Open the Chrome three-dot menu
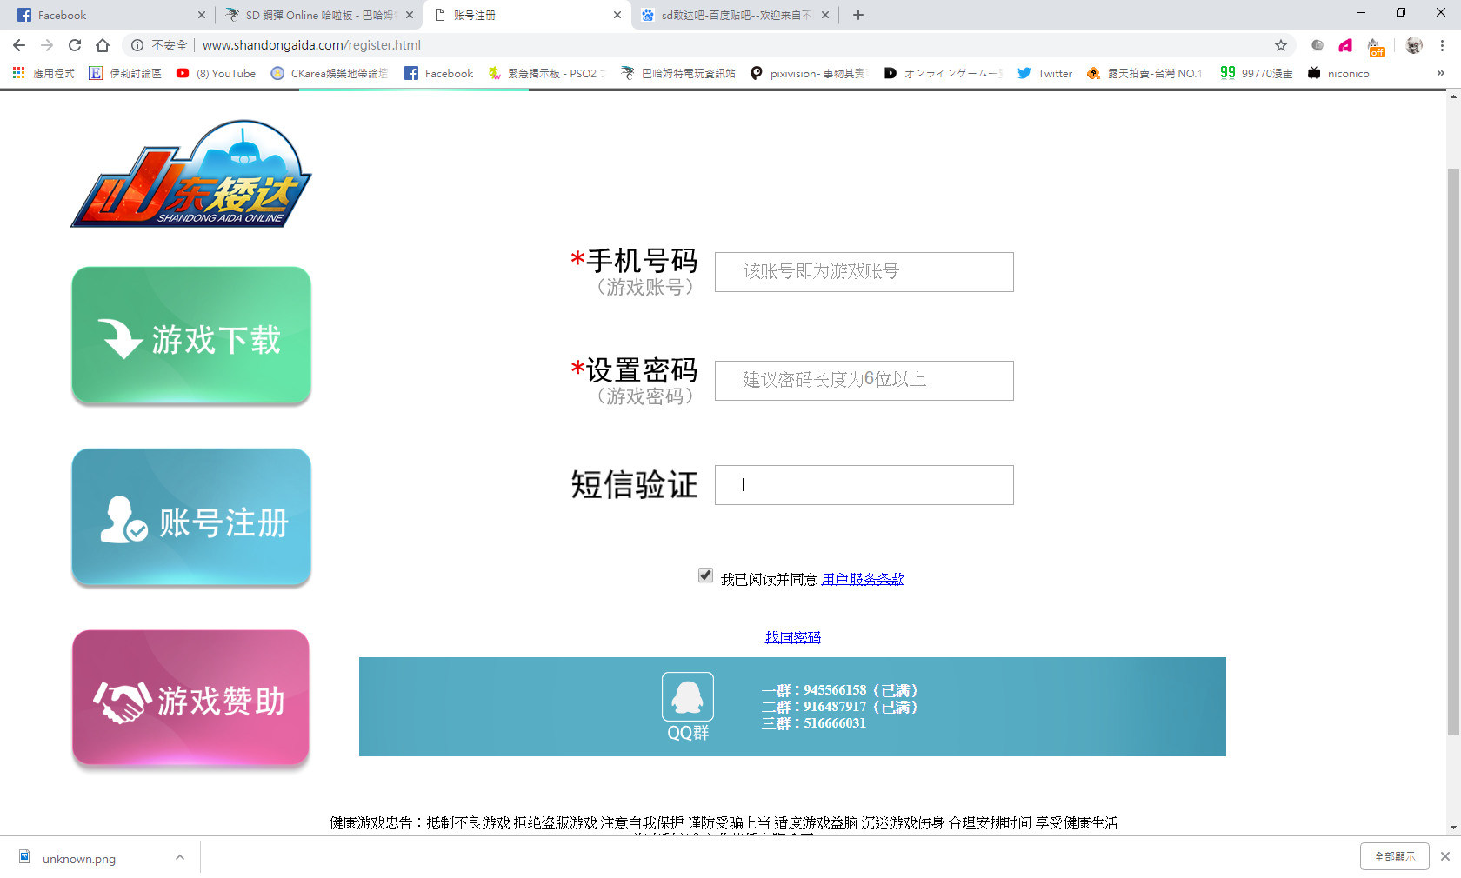 (1442, 45)
